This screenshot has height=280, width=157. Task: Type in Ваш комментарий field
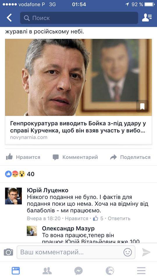[76, 252]
